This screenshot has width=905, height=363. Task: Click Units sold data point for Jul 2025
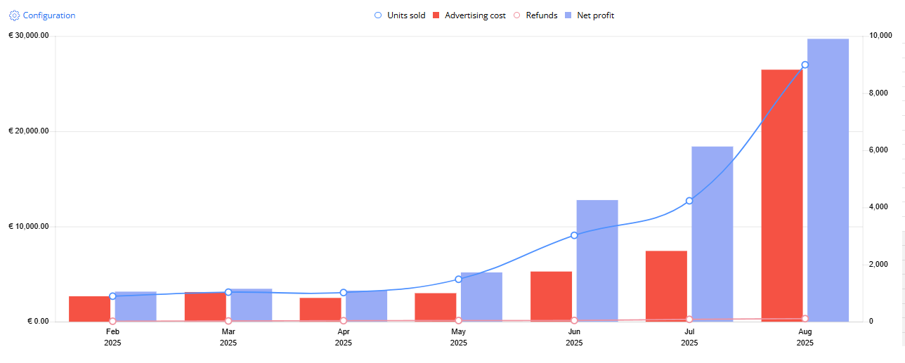tap(689, 201)
